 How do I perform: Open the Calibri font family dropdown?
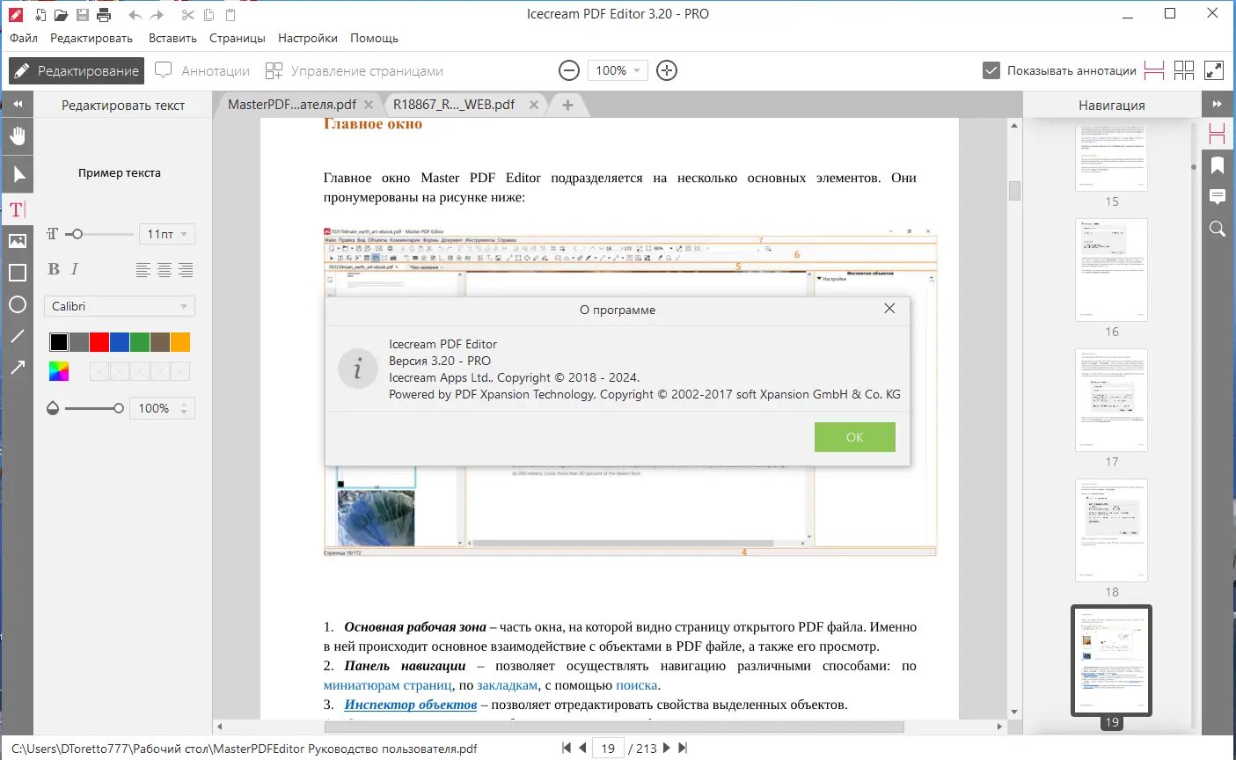[x=120, y=306]
